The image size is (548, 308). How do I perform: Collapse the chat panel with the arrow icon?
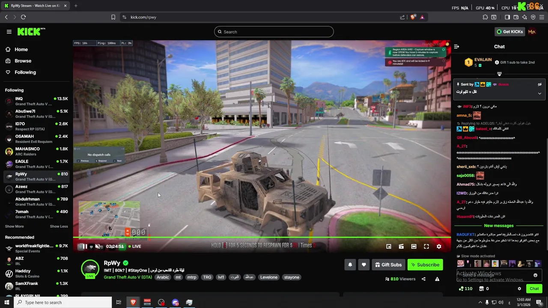[456, 47]
